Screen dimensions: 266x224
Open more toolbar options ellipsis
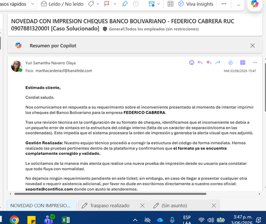(x=224, y=4)
